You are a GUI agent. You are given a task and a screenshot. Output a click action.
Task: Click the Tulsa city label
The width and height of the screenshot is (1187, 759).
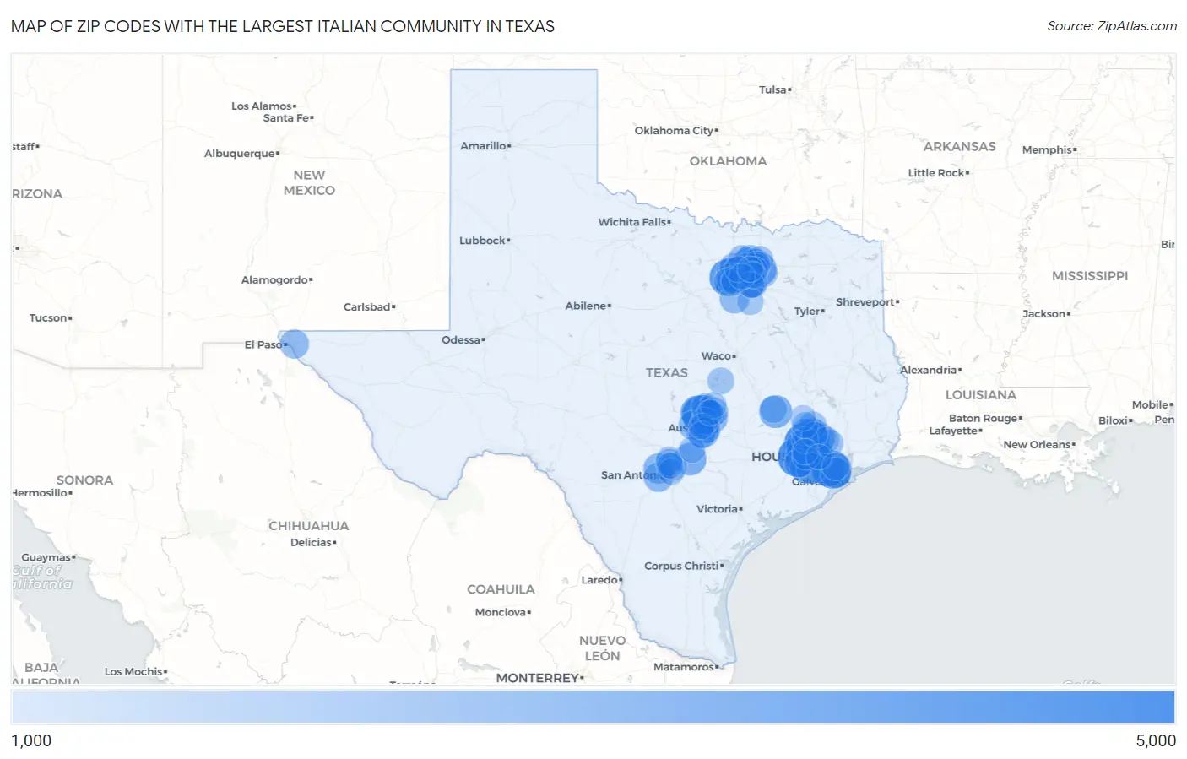point(772,89)
